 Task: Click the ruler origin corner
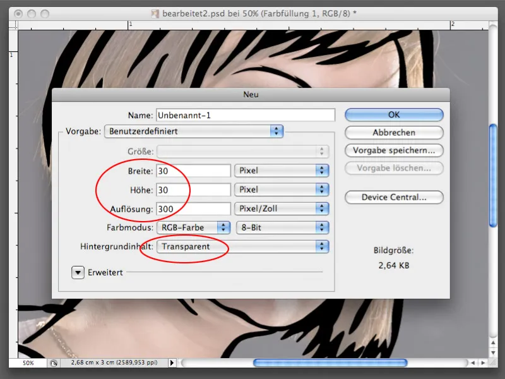pos(13,25)
